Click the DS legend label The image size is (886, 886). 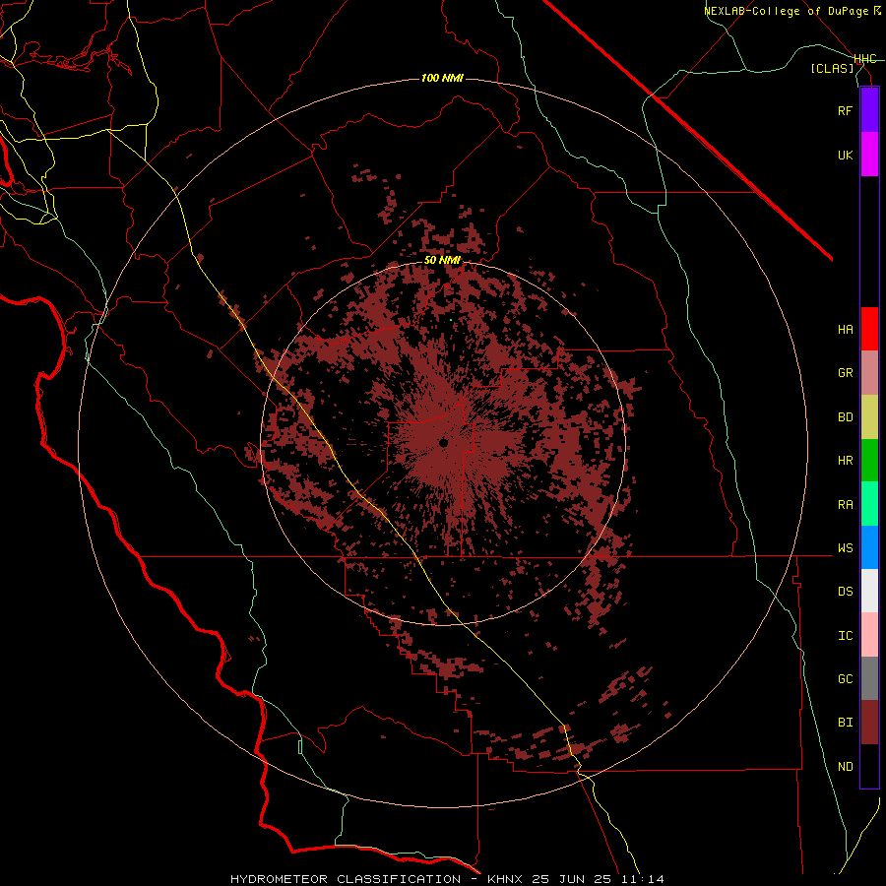(x=845, y=592)
